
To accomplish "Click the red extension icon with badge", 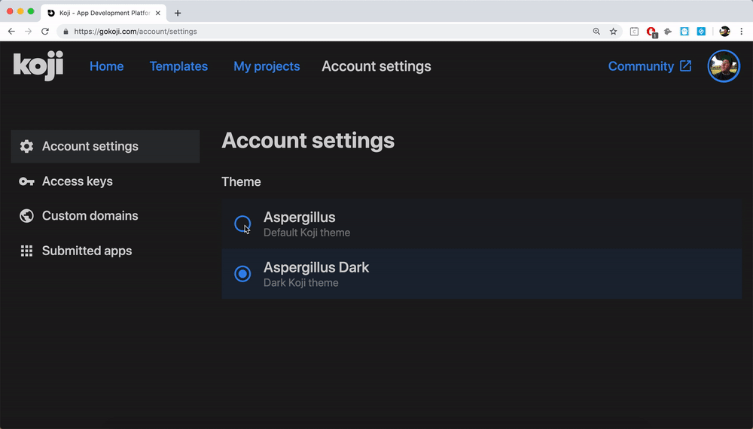I will (651, 32).
